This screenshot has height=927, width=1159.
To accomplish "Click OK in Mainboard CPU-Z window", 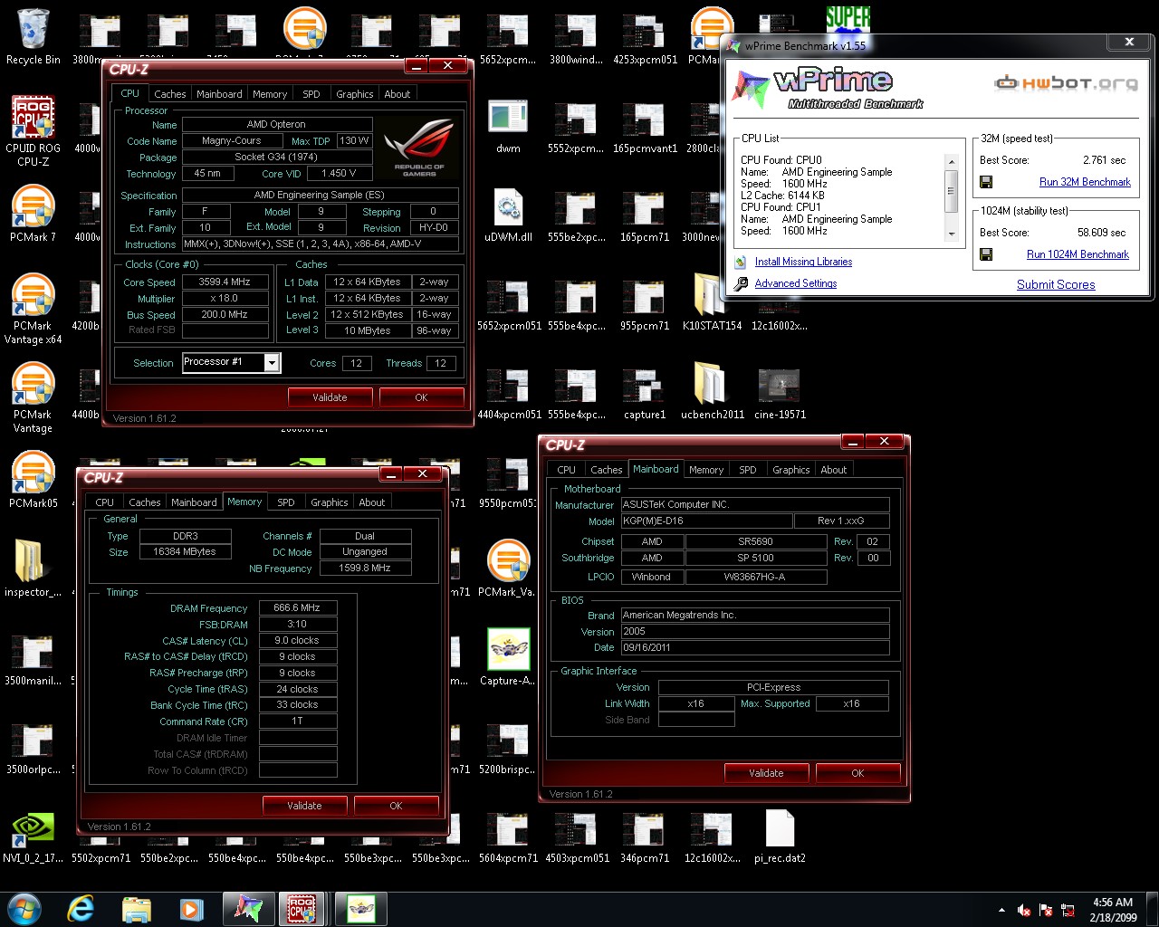I will pyautogui.click(x=857, y=773).
